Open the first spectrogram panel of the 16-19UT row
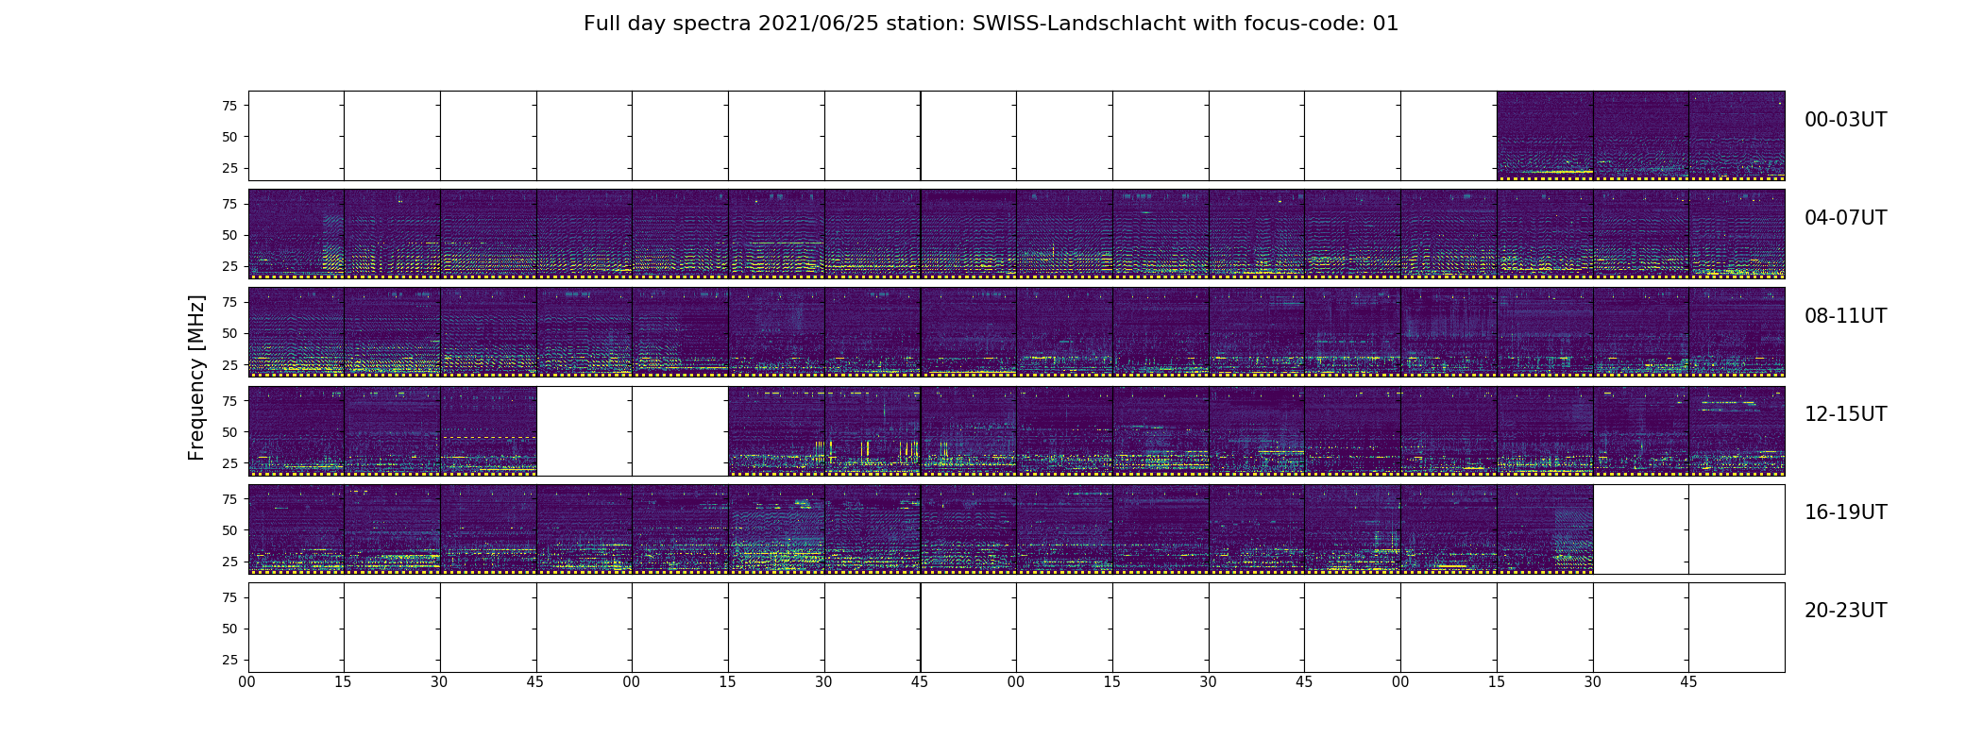The image size is (1983, 755). [x=297, y=529]
